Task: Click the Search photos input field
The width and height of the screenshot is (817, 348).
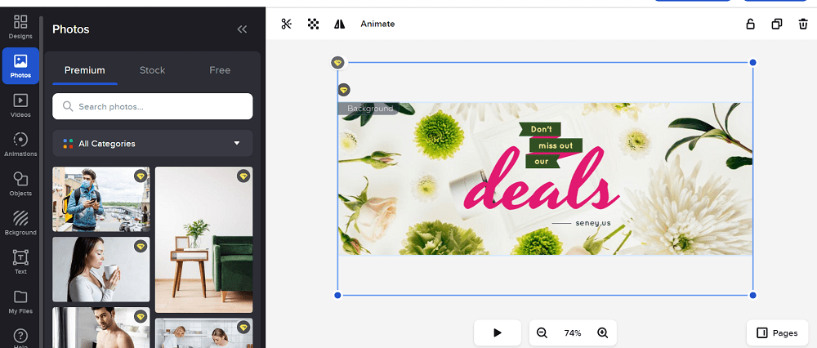Action: pos(153,106)
